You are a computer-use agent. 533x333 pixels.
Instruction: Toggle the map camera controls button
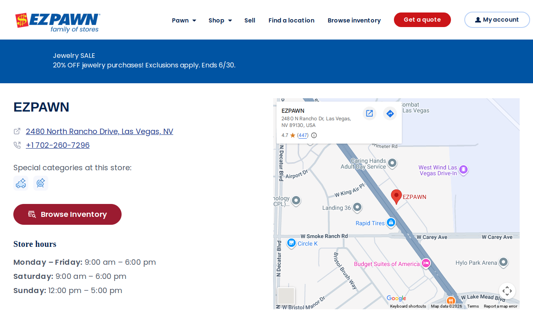(x=507, y=291)
